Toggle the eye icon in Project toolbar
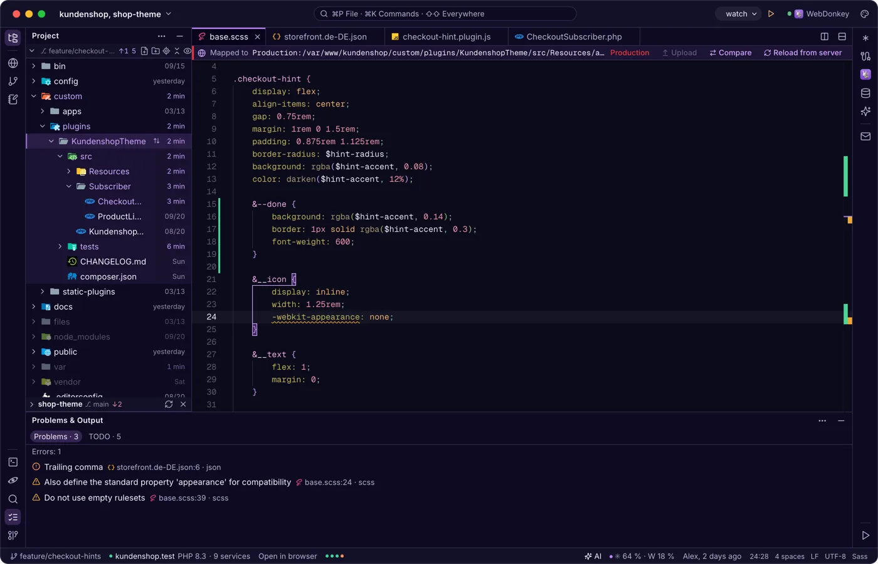The height and width of the screenshot is (564, 878). 188,51
